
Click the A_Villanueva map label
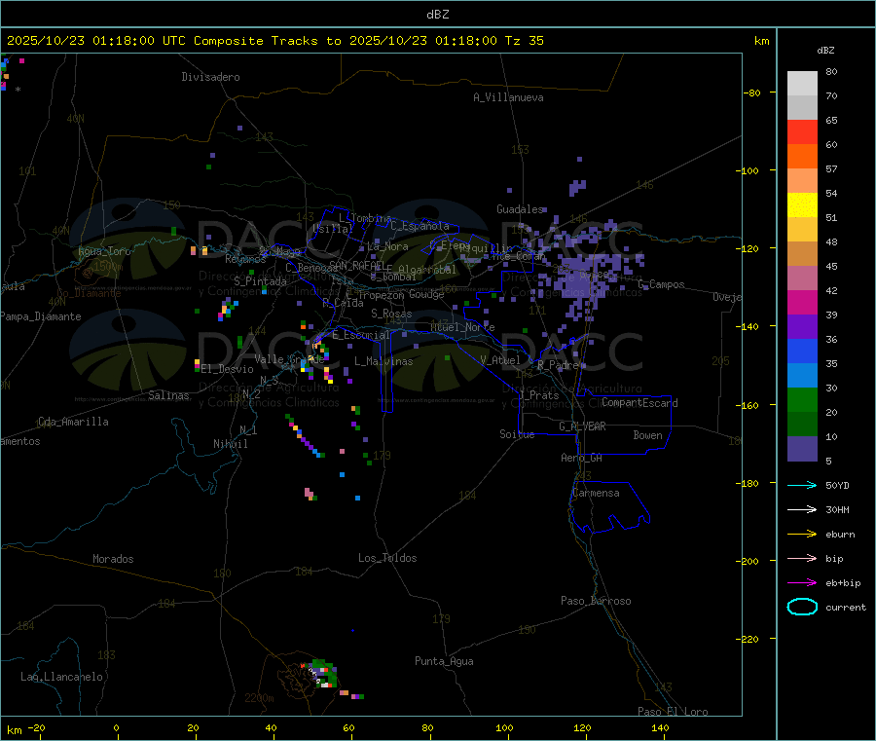tap(508, 97)
